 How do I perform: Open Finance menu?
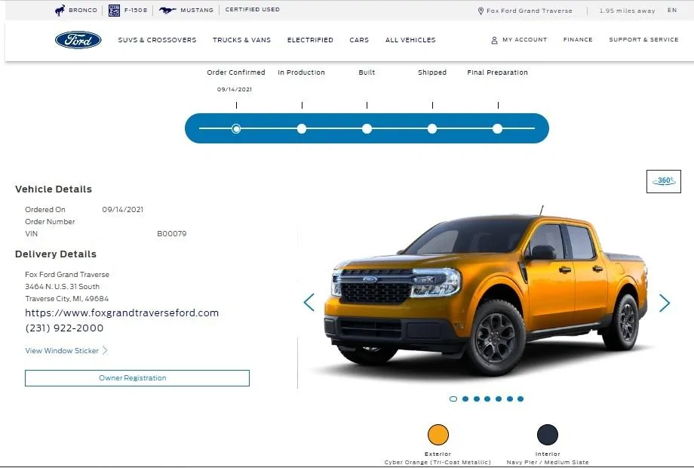tap(578, 39)
